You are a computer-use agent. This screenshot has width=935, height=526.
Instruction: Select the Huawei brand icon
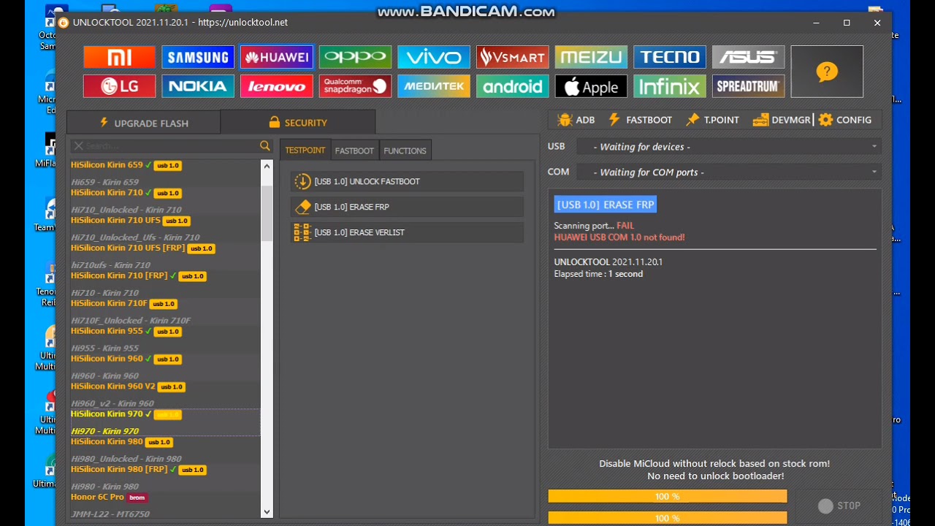pyautogui.click(x=277, y=57)
